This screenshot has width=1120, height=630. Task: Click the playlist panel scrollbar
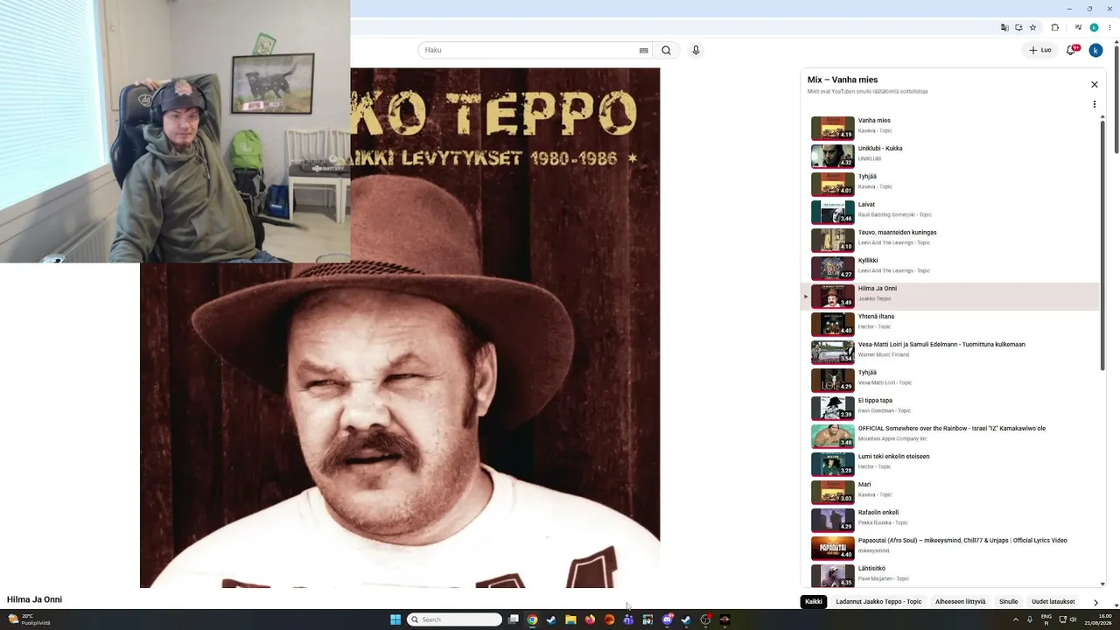(1102, 245)
